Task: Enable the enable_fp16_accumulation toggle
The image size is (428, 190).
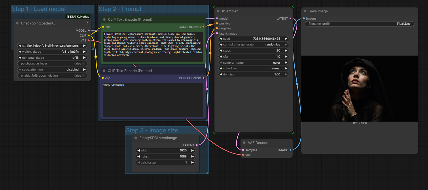Action: [84, 76]
